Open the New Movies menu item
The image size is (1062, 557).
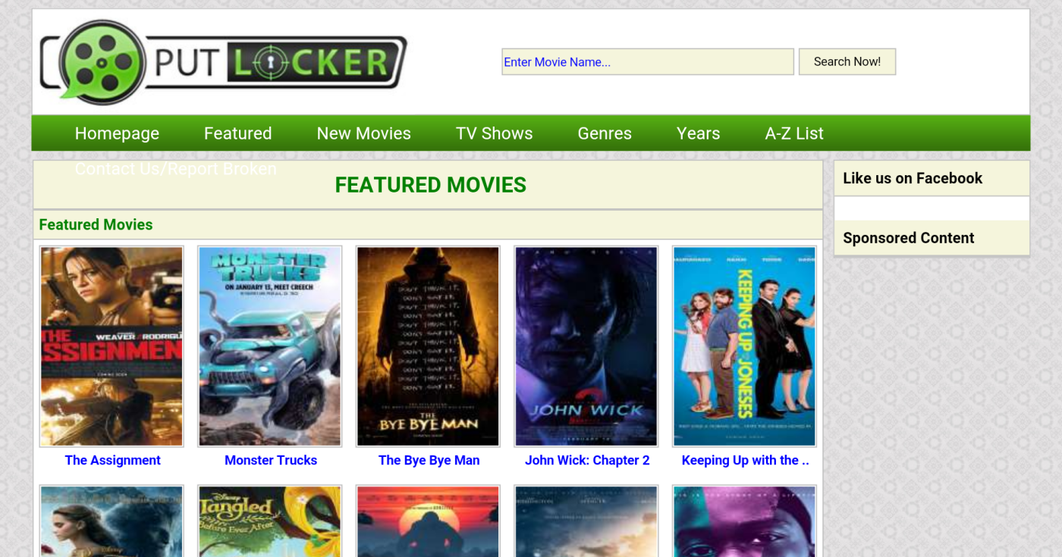pyautogui.click(x=363, y=133)
